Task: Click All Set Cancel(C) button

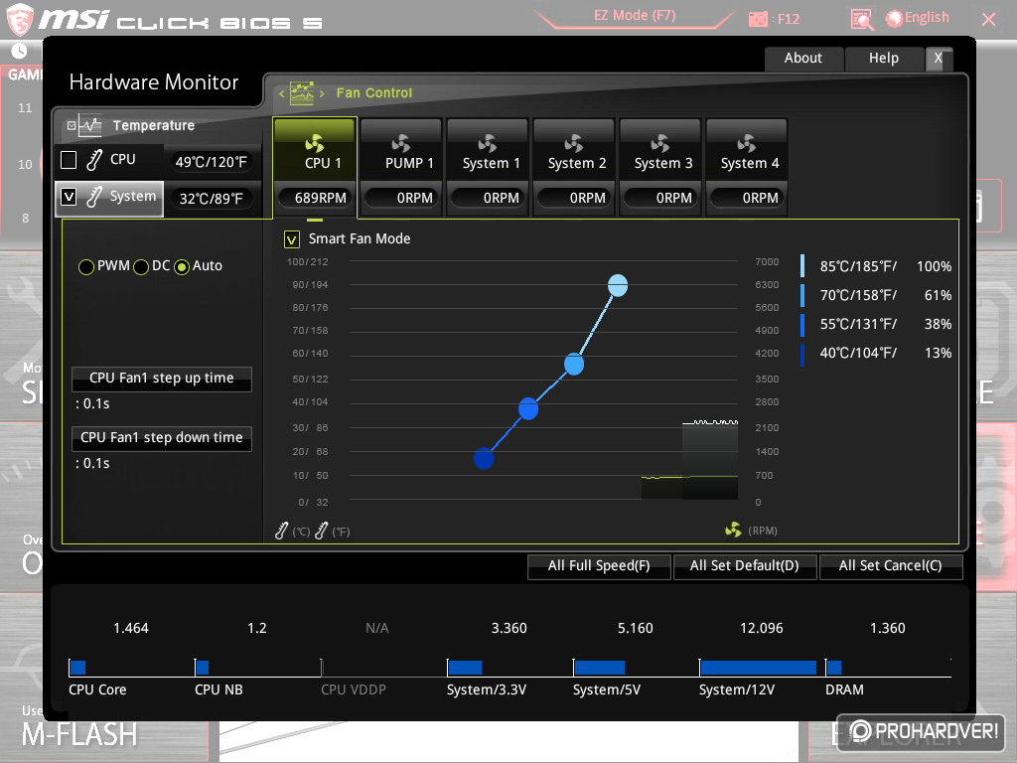Action: click(x=891, y=565)
